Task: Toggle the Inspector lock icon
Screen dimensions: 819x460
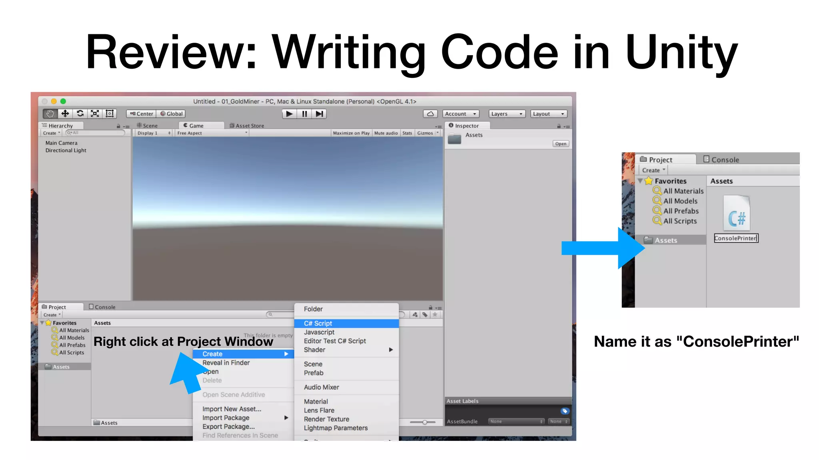Action: pos(559,126)
